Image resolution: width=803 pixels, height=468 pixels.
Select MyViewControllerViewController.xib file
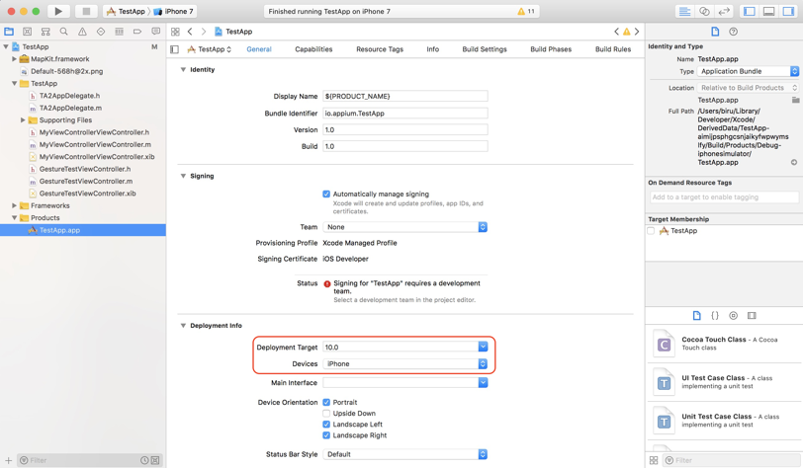click(96, 157)
